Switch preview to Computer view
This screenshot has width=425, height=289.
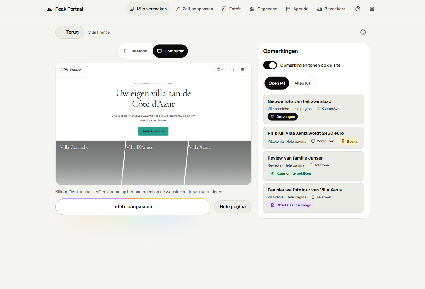tap(170, 51)
